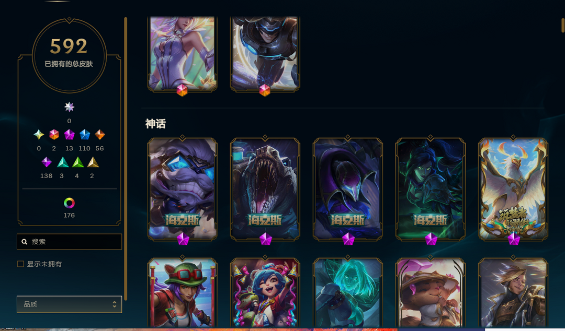Click the rainbow chroma ring icon
Screen dimensions: 565x331
[x=69, y=203]
